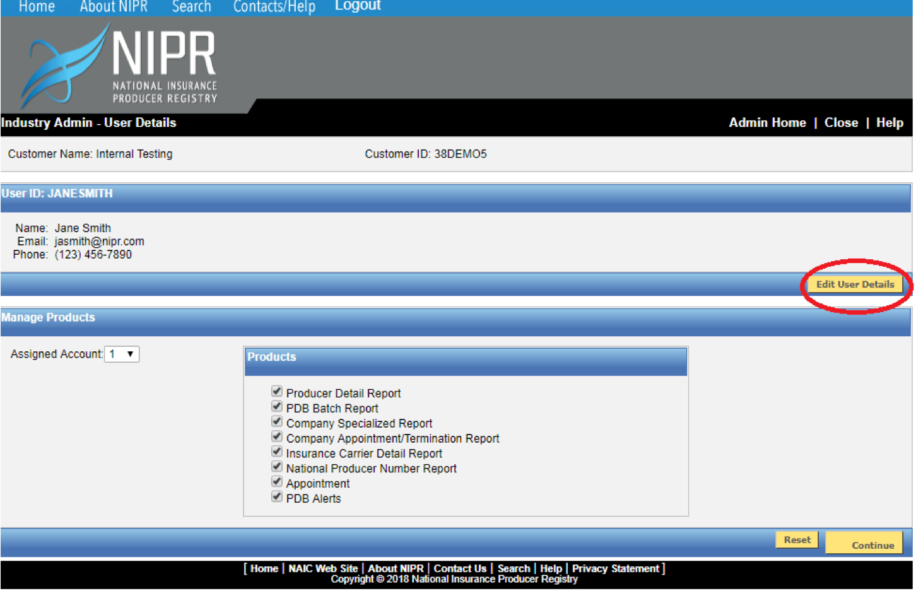Uncheck the Appointment checkbox
Image resolution: width=916 pixels, height=591 pixels.
click(276, 483)
